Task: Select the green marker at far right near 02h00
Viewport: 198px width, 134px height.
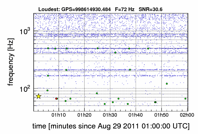Action: [x=185, y=99]
